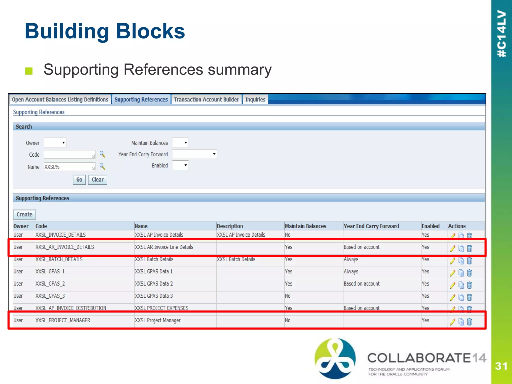Open the Transaction Account Builder tab

(206, 99)
